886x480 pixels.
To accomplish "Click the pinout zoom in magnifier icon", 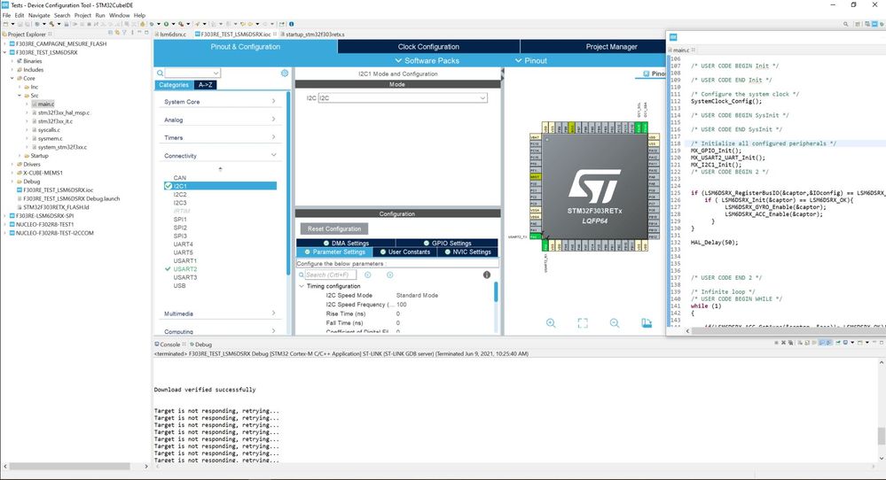I will tap(551, 323).
